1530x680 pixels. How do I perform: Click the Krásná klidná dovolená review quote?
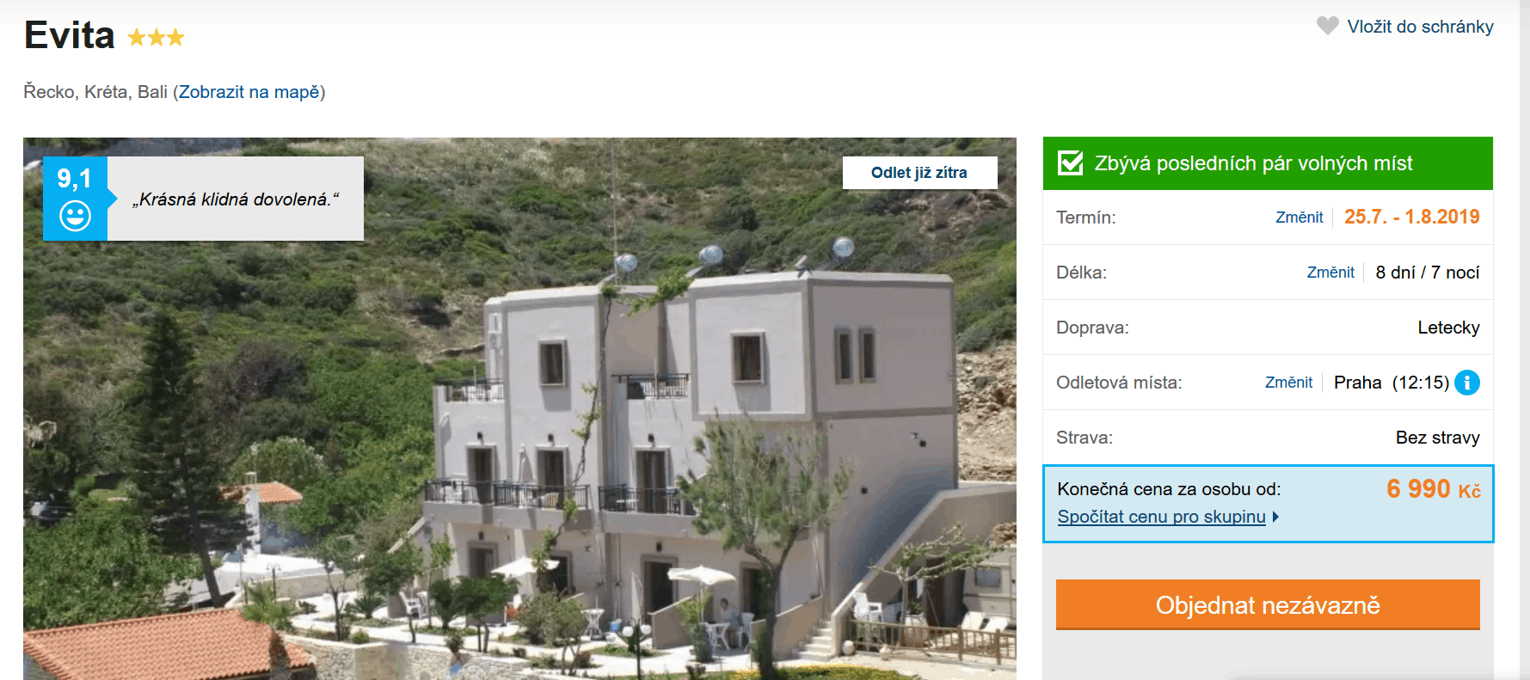(x=236, y=199)
